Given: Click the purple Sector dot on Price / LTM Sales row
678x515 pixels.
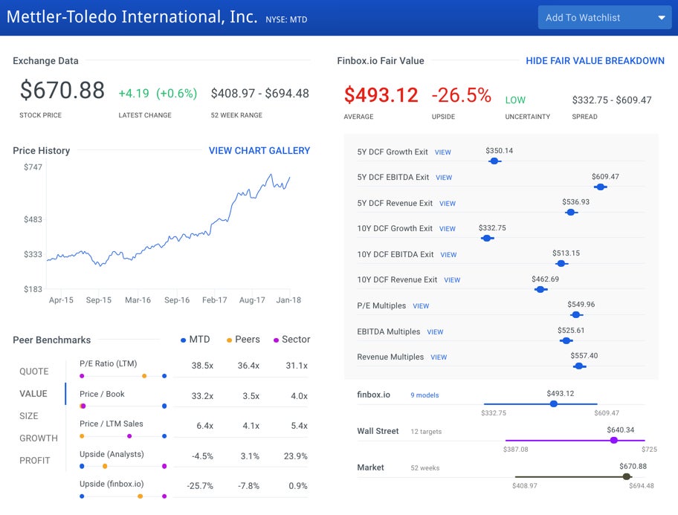Looking at the screenshot, I should point(129,436).
